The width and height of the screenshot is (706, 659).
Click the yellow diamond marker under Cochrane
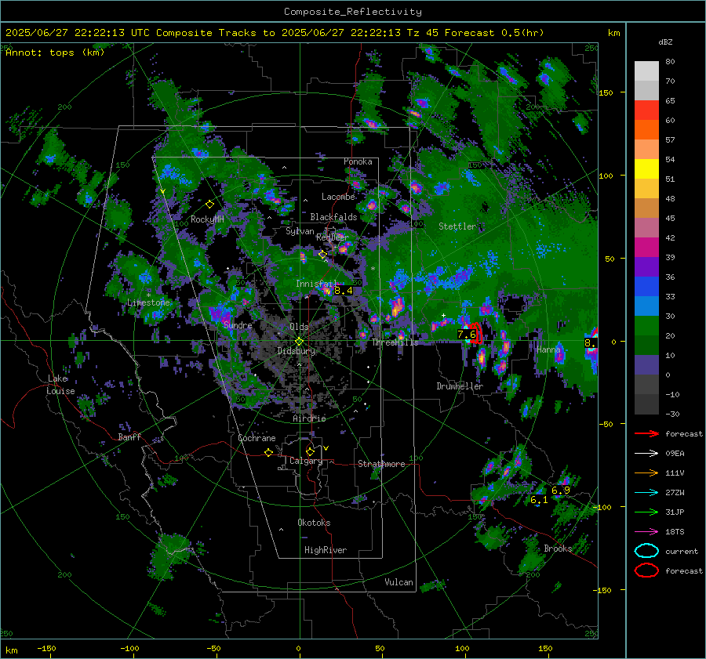pos(268,452)
